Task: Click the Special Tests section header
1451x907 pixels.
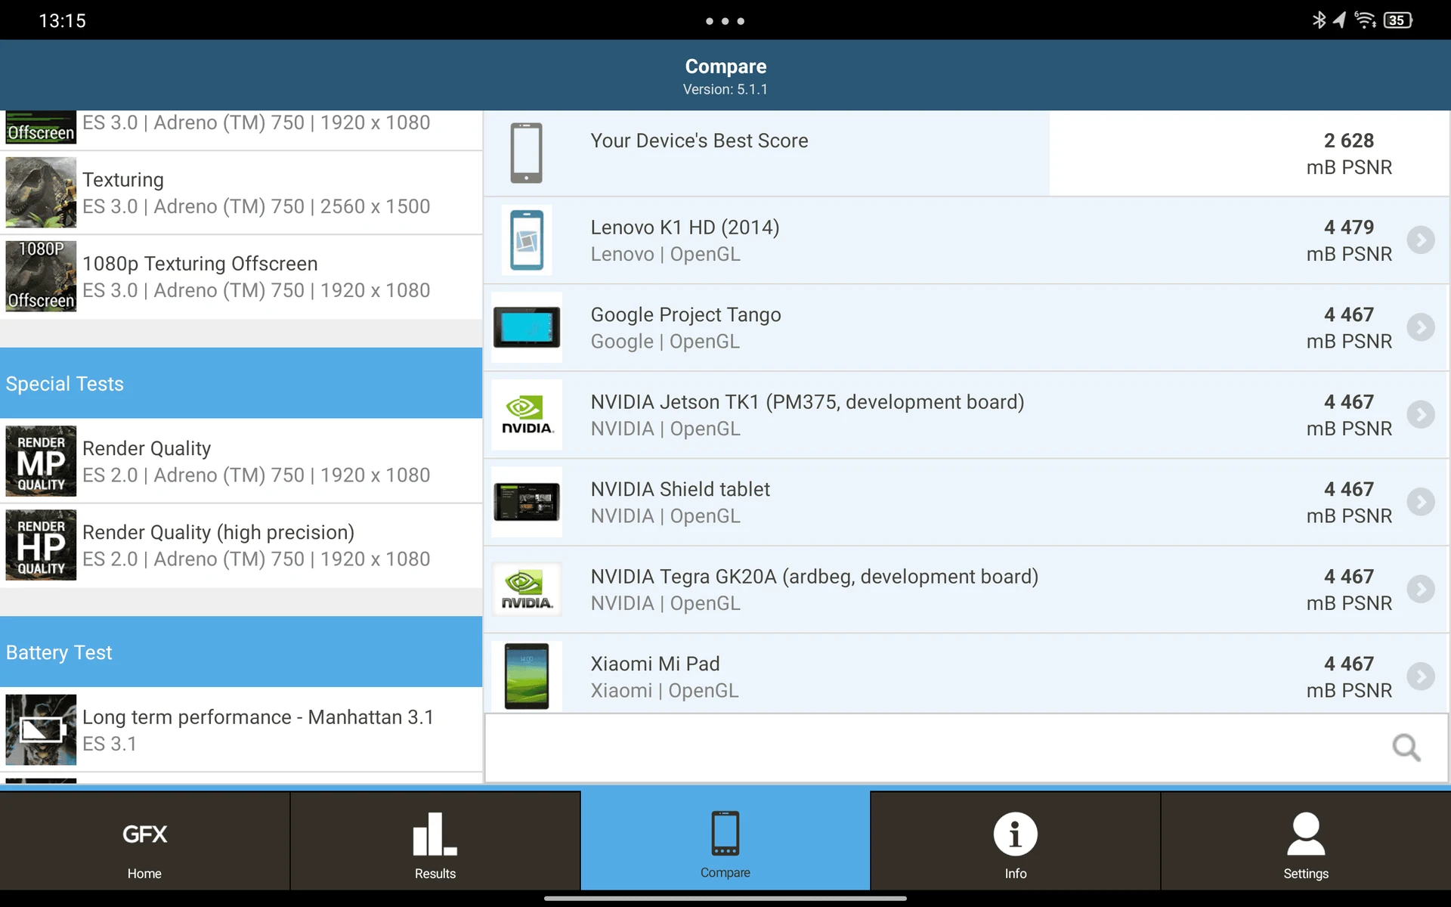Action: [x=241, y=383]
